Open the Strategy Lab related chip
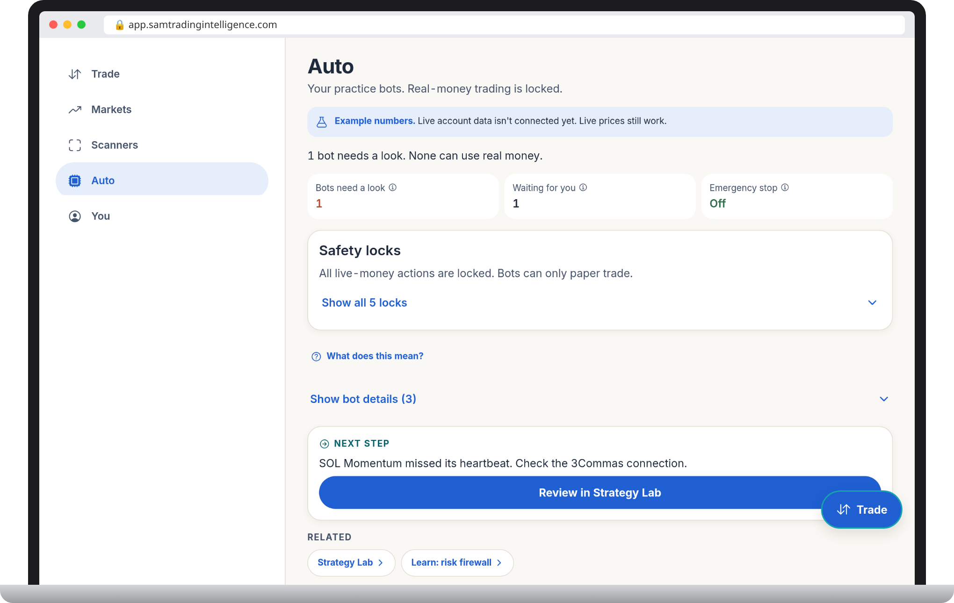The image size is (954, 603). [351, 563]
